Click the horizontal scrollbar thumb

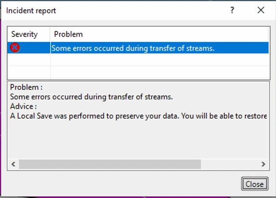click(109, 164)
